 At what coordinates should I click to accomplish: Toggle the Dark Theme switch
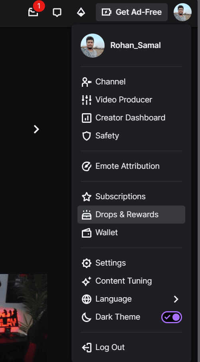pyautogui.click(x=172, y=317)
